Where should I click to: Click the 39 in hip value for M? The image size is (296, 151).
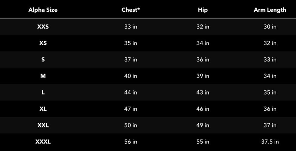tap(203, 76)
